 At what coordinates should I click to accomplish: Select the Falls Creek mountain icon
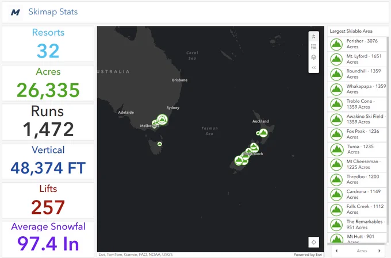[336, 210]
